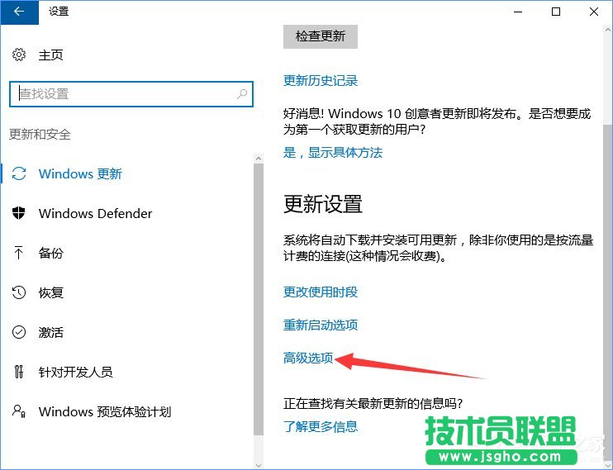Focus the 查找设置 search field
Image resolution: width=613 pixels, height=470 pixels.
point(131,94)
